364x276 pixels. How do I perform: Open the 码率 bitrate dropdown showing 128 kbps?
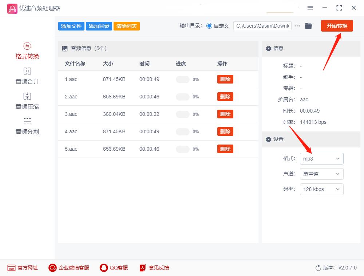[x=321, y=189]
